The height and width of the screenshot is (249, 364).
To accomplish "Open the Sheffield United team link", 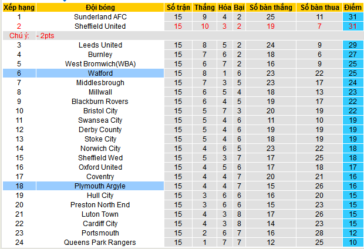I will [x=100, y=26].
